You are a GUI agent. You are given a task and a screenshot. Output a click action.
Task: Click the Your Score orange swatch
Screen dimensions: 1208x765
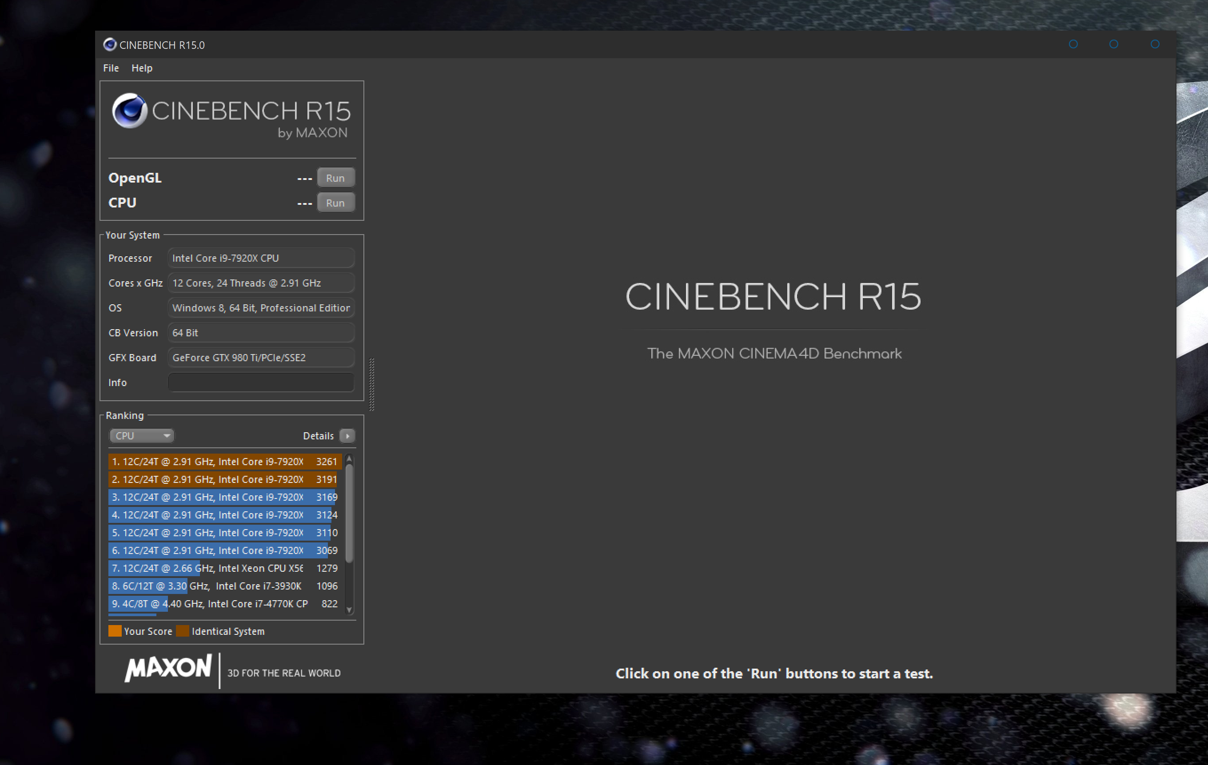click(x=115, y=631)
